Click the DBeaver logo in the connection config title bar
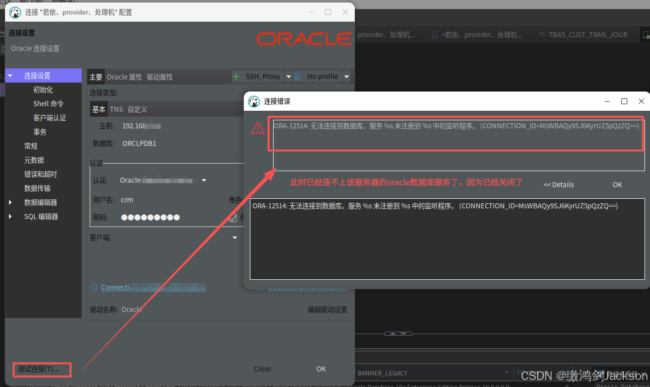This screenshot has height=387, width=650. [15, 12]
